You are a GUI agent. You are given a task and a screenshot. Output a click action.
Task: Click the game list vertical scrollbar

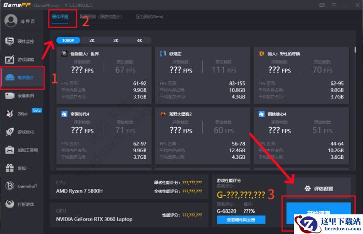click(355, 50)
